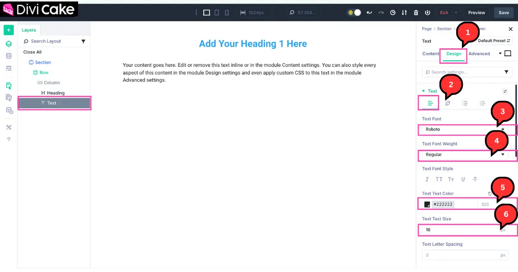Click the panel expand square icon

coord(508,54)
